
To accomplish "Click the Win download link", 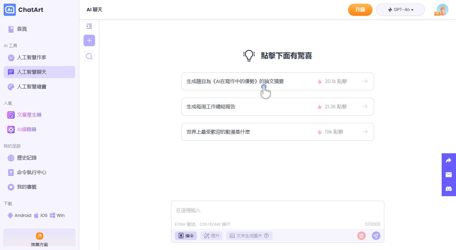I will [57, 215].
